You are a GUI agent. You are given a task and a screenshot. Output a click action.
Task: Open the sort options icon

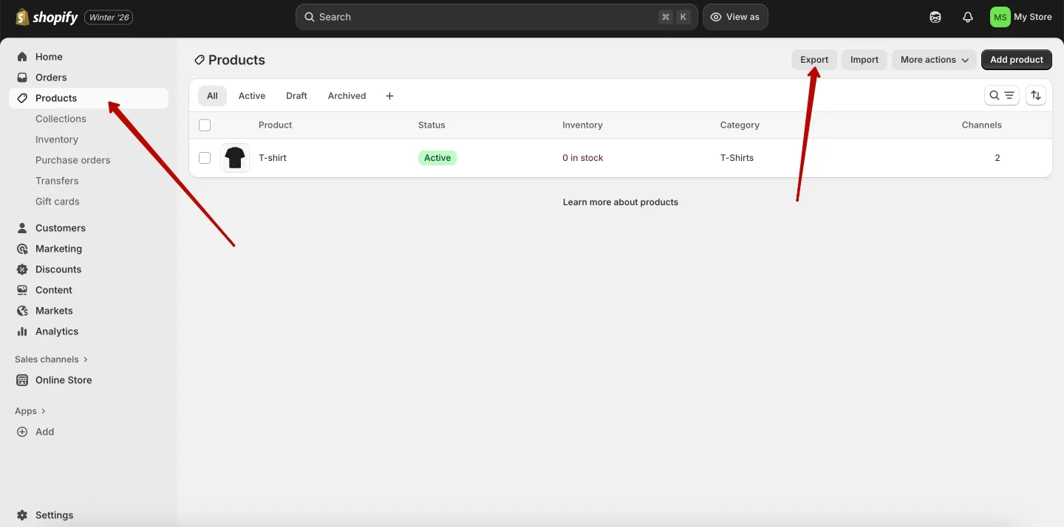pyautogui.click(x=1036, y=95)
